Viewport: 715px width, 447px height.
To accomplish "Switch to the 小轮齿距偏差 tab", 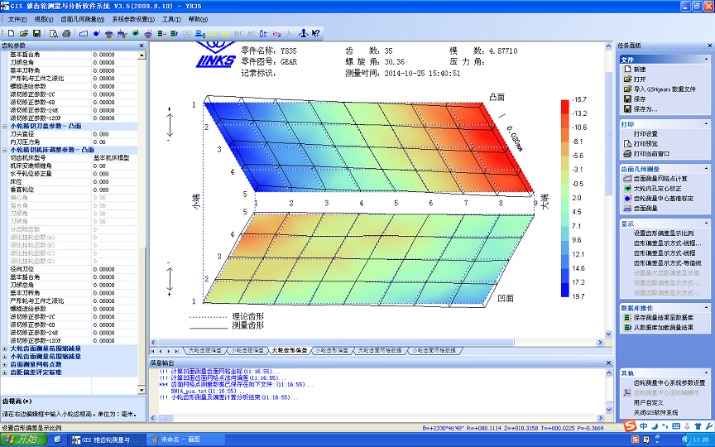I will coord(247,351).
